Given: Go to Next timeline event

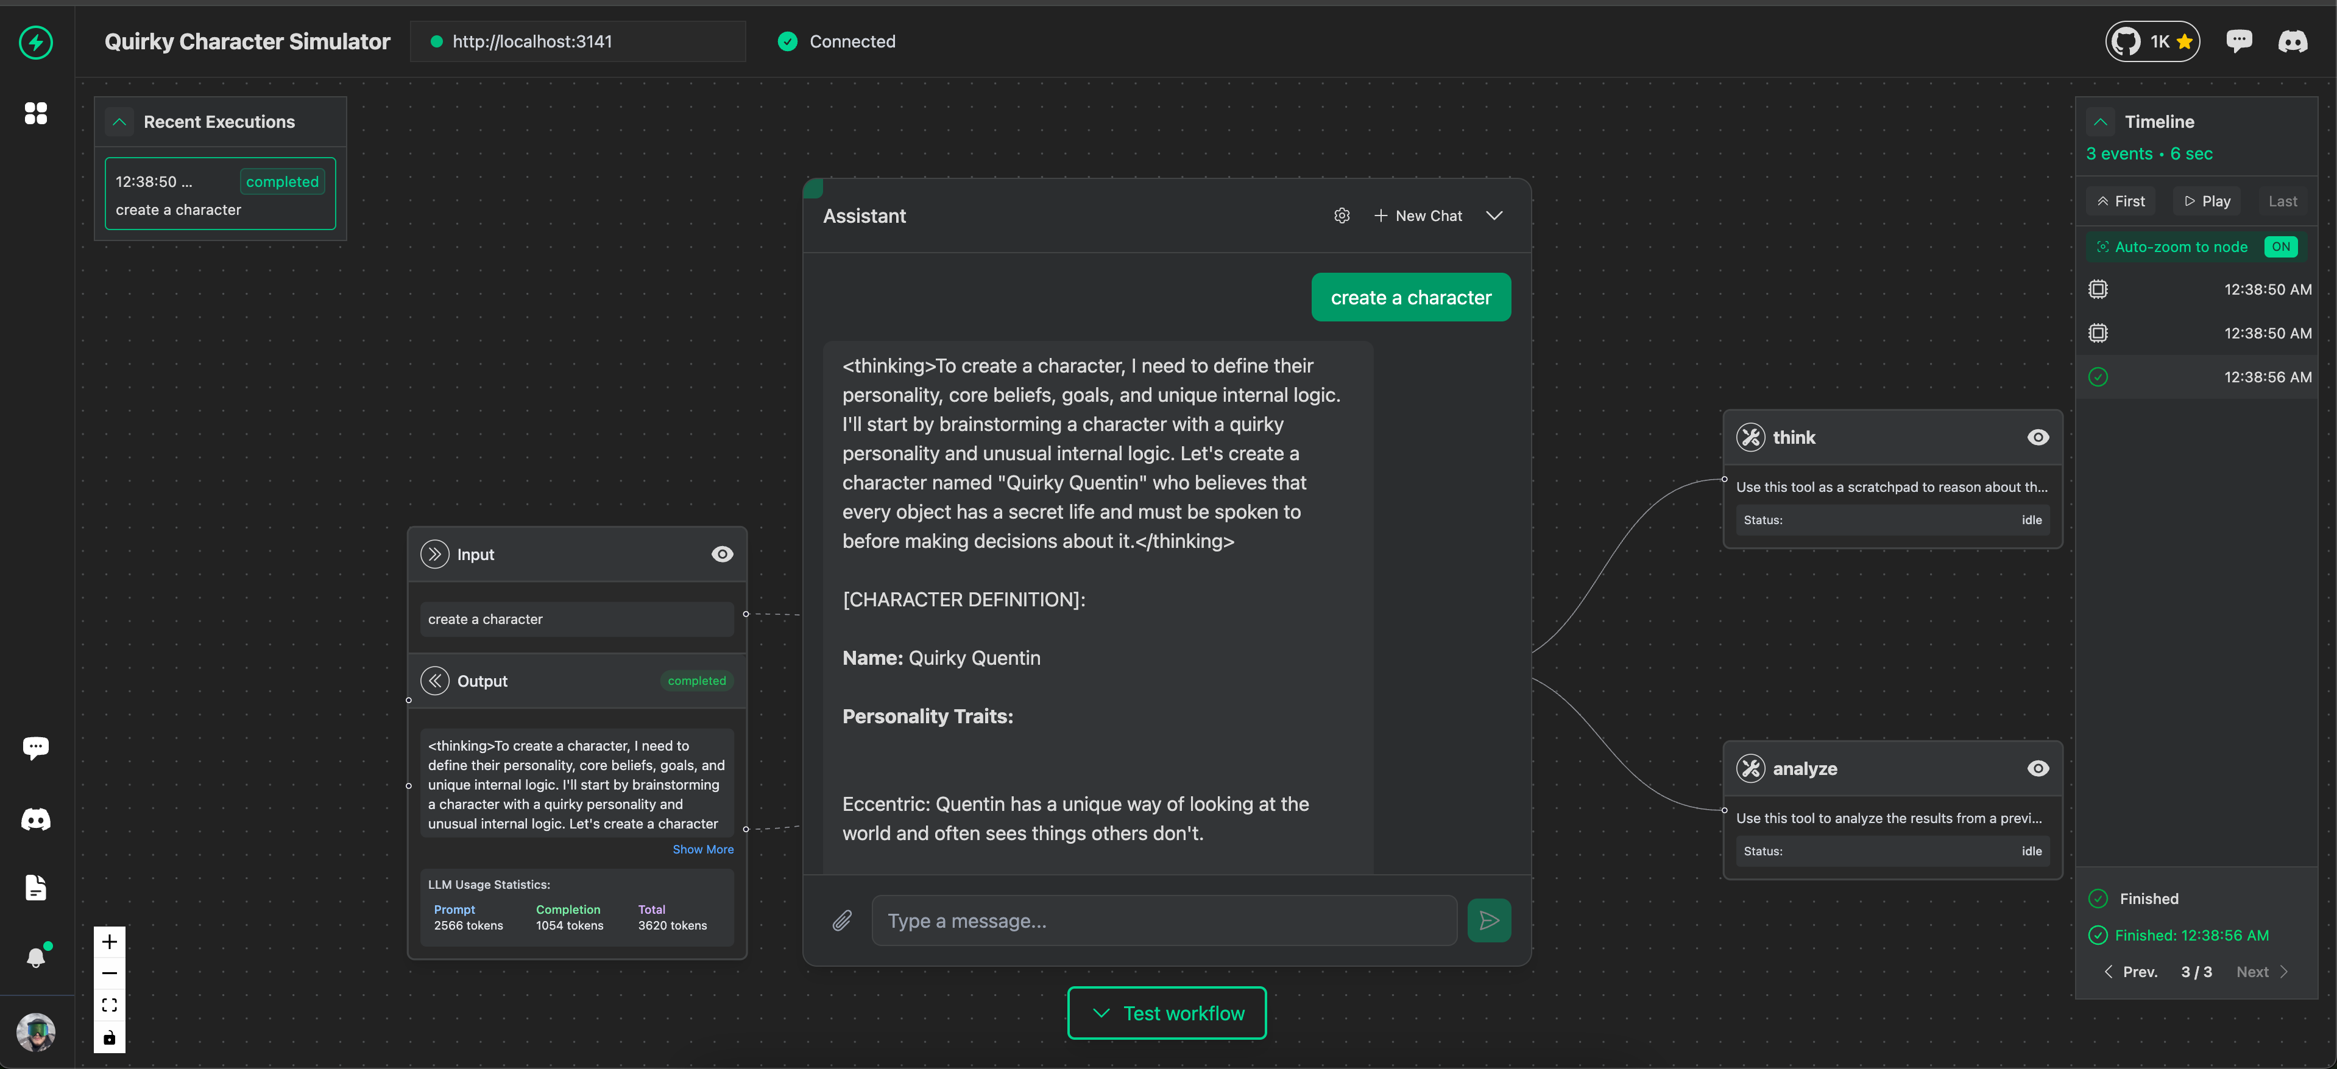Looking at the screenshot, I should [x=2261, y=971].
